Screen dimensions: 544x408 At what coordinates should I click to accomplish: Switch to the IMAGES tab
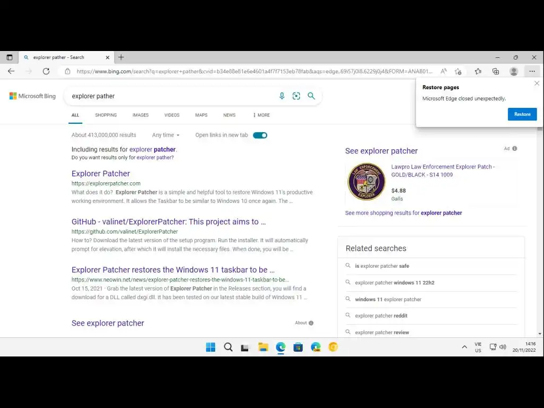tap(140, 115)
